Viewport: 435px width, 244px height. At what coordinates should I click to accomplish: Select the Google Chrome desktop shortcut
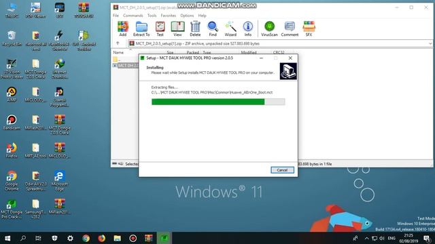(x=12, y=181)
